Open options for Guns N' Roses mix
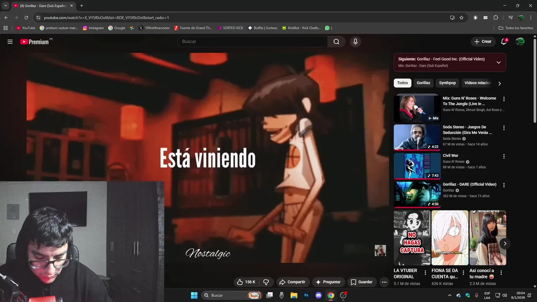 [504, 99]
